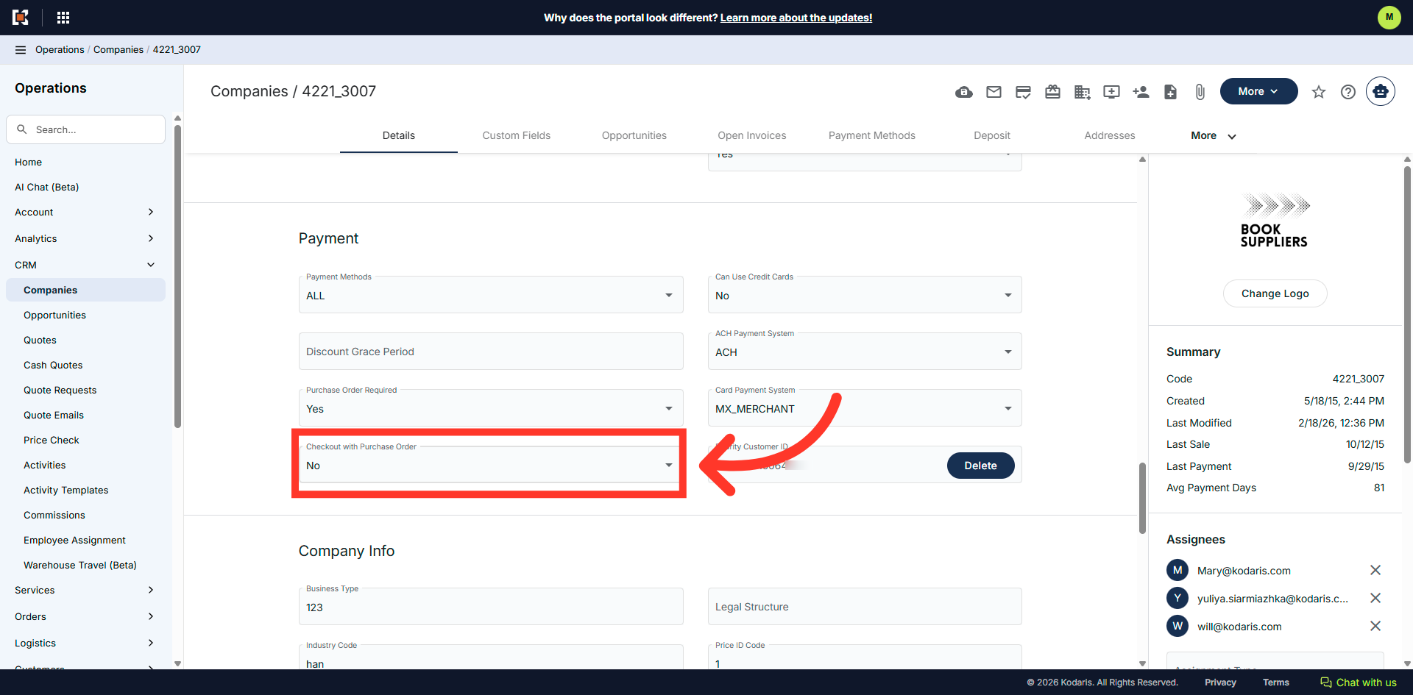Click Operations in the breadcrumb
Screen dimensions: 1413x695
click(x=60, y=50)
